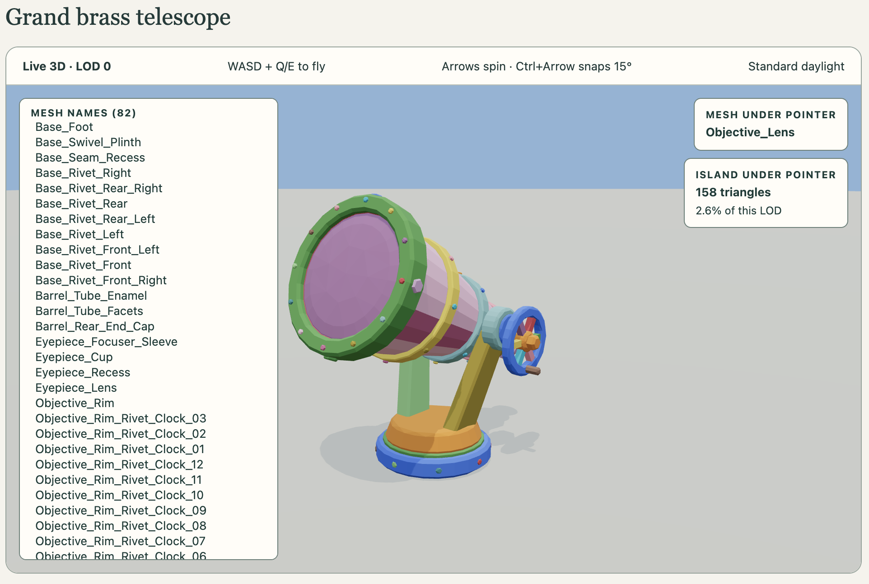Pick Objective_Rim_Rivet_Clock_02 row
Viewport: 869px width, 584px height.
click(121, 434)
